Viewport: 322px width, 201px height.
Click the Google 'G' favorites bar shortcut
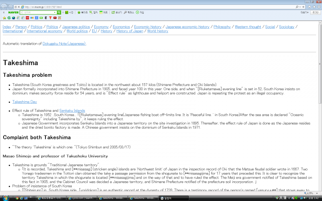click(8, 18)
